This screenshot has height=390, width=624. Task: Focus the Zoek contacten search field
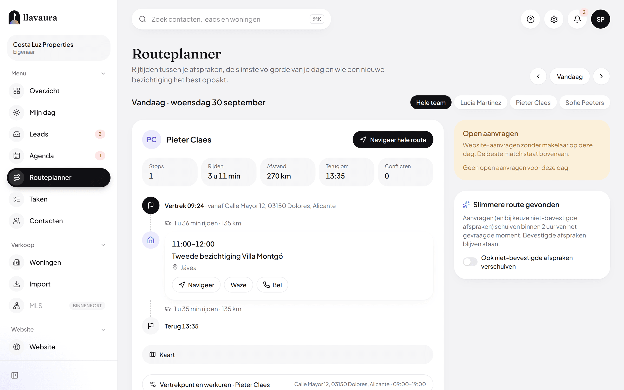pyautogui.click(x=231, y=19)
